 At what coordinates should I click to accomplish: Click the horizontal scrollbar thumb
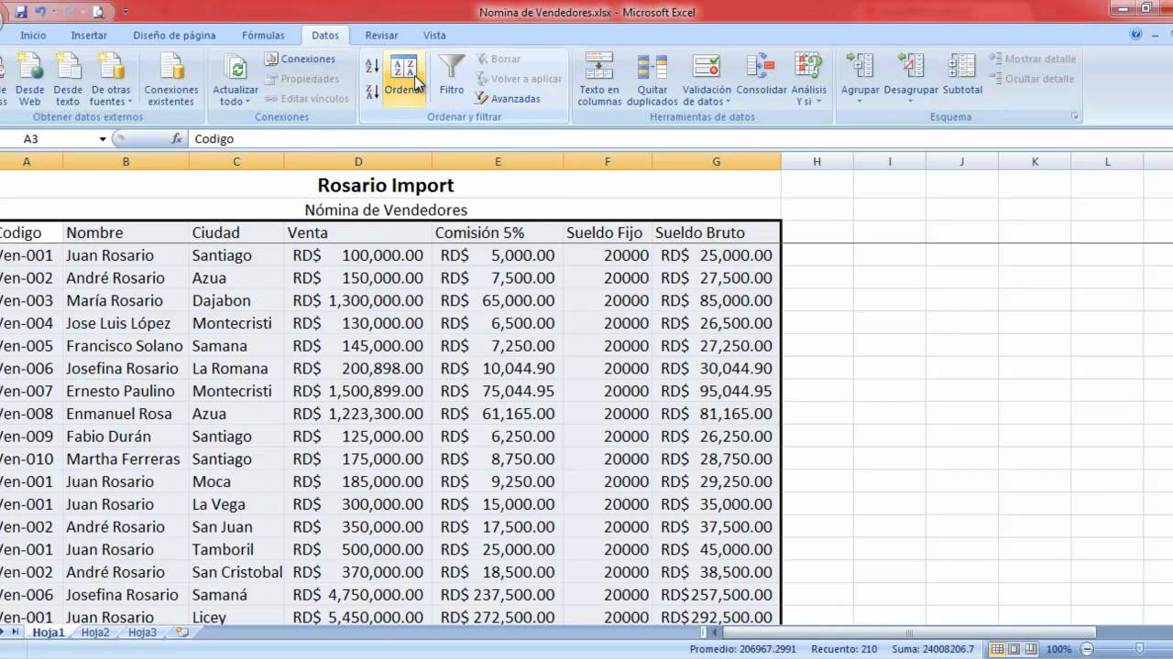pyautogui.click(x=909, y=632)
